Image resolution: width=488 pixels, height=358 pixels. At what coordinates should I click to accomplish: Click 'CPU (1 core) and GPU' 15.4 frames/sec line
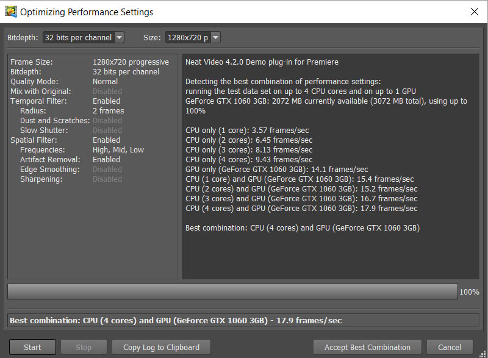coord(300,179)
